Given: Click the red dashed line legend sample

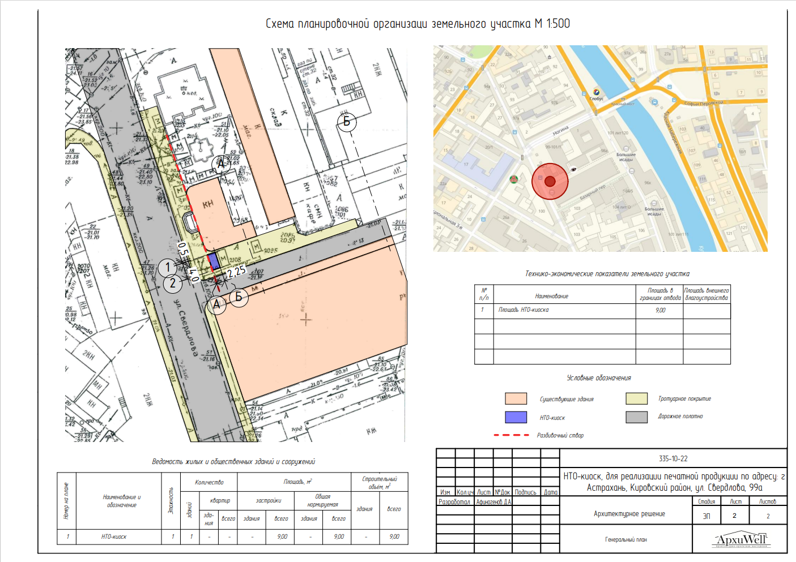Looking at the screenshot, I should pyautogui.click(x=511, y=435).
